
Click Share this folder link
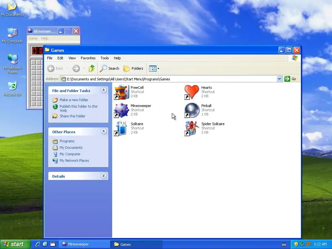tap(72, 116)
